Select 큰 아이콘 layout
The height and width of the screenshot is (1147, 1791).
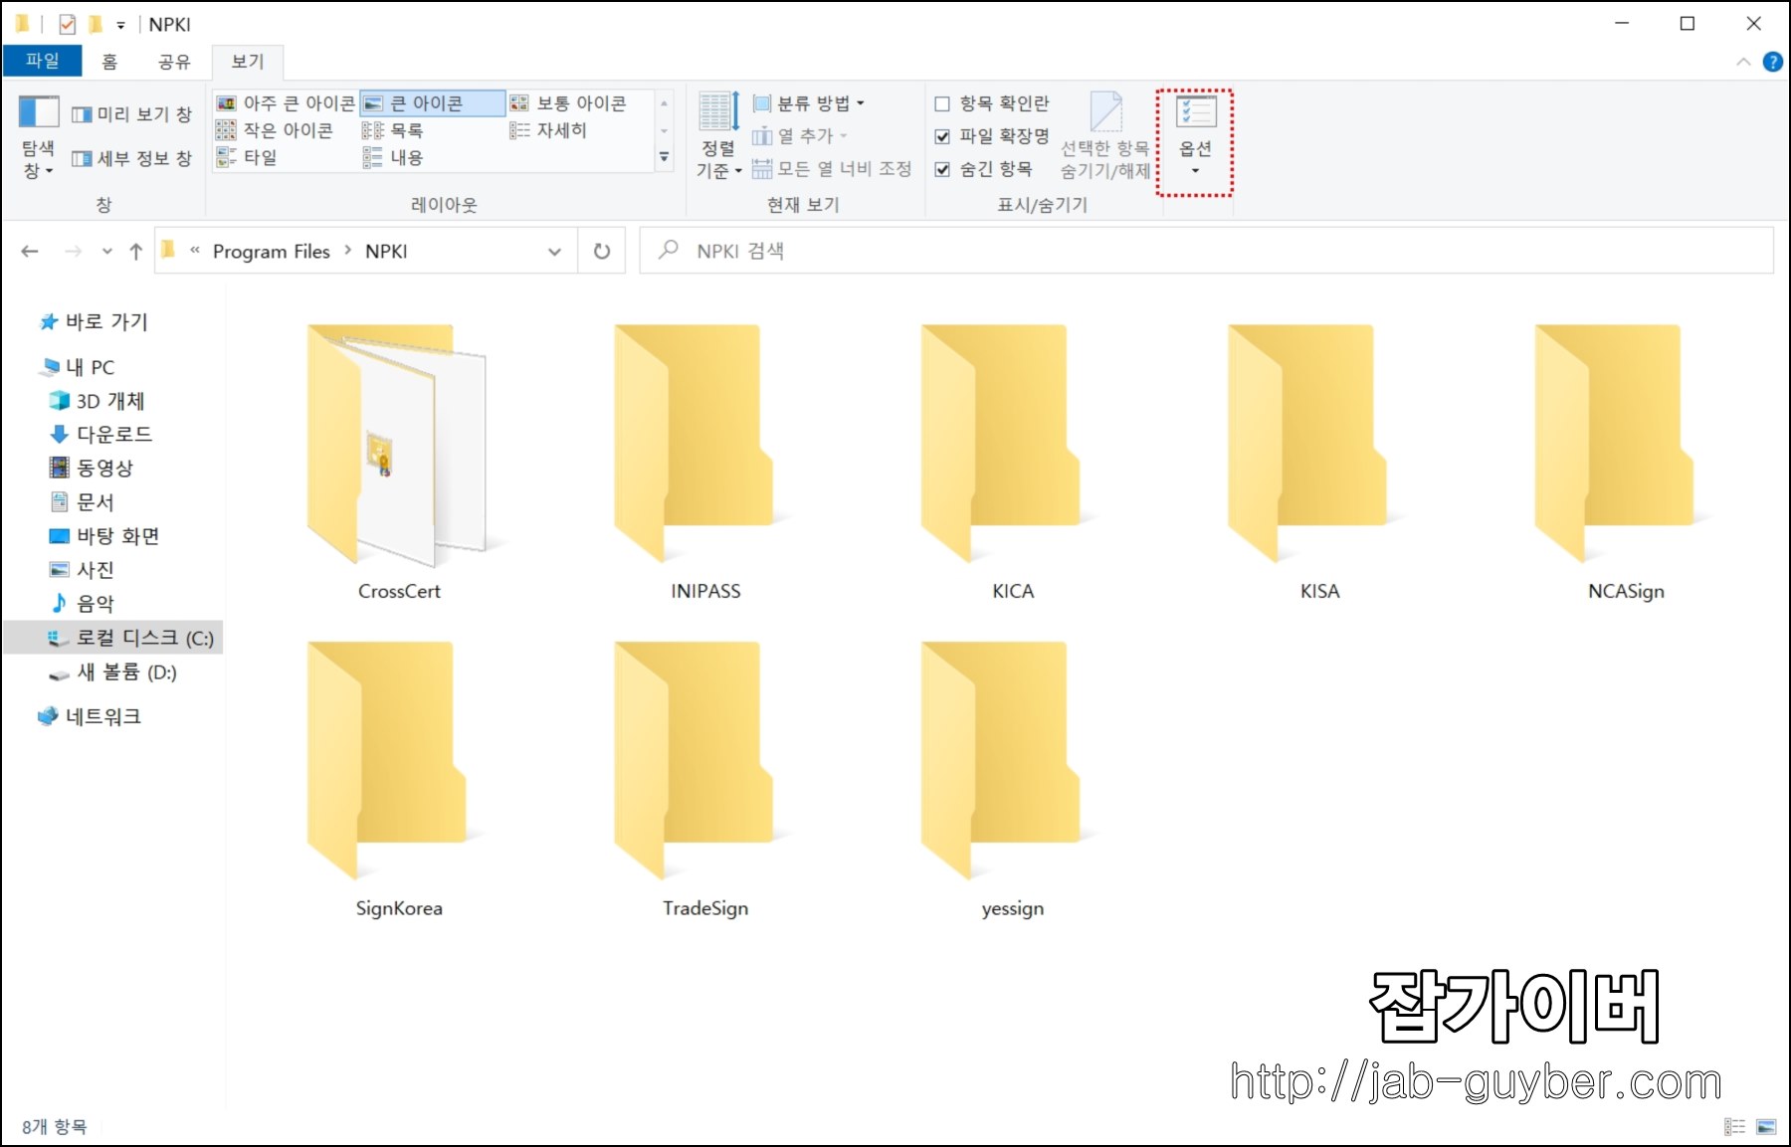click(x=432, y=103)
